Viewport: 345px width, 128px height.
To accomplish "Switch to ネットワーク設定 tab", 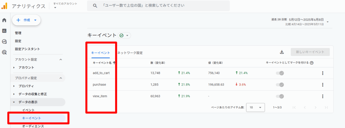I will coord(130,53).
